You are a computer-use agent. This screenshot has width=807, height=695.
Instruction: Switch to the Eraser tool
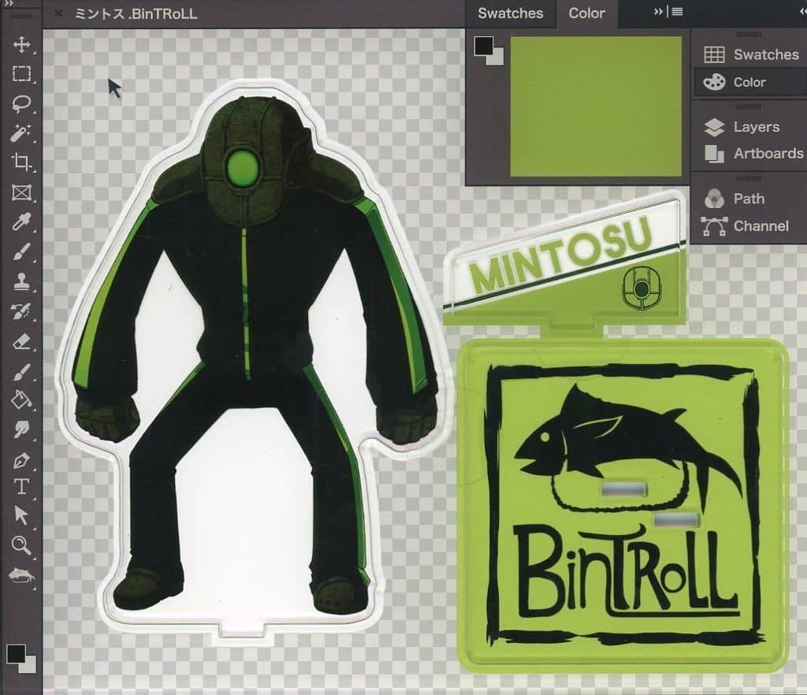click(21, 342)
